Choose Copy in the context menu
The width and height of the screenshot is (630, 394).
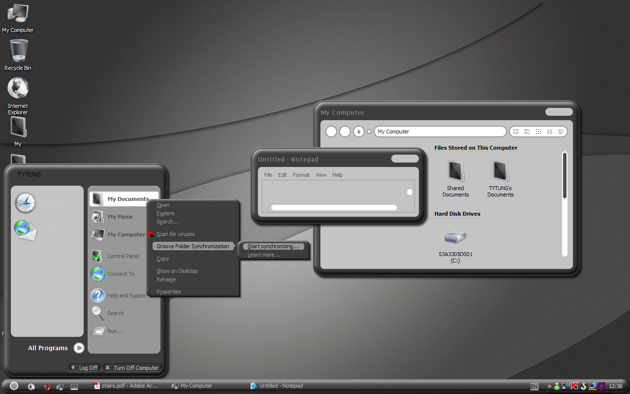pos(163,259)
